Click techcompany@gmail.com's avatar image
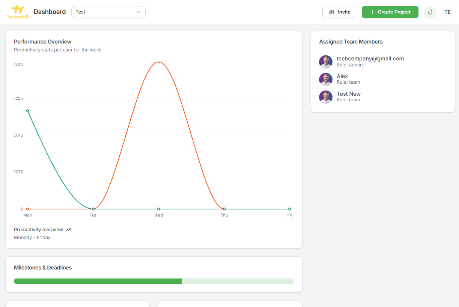The height and width of the screenshot is (307, 459). point(325,62)
